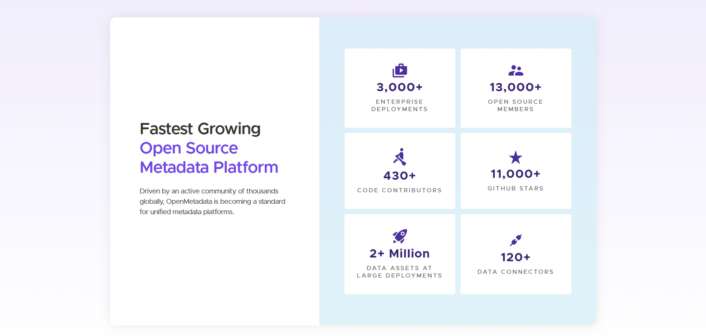Click the purple Open Source heading line
706x336 pixels.
click(x=189, y=148)
